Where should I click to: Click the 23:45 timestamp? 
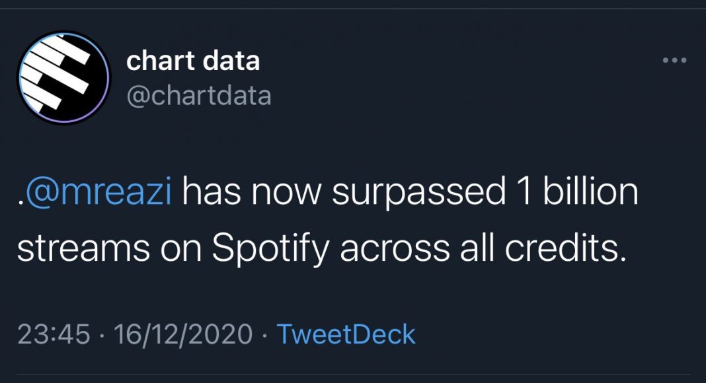[53, 334]
